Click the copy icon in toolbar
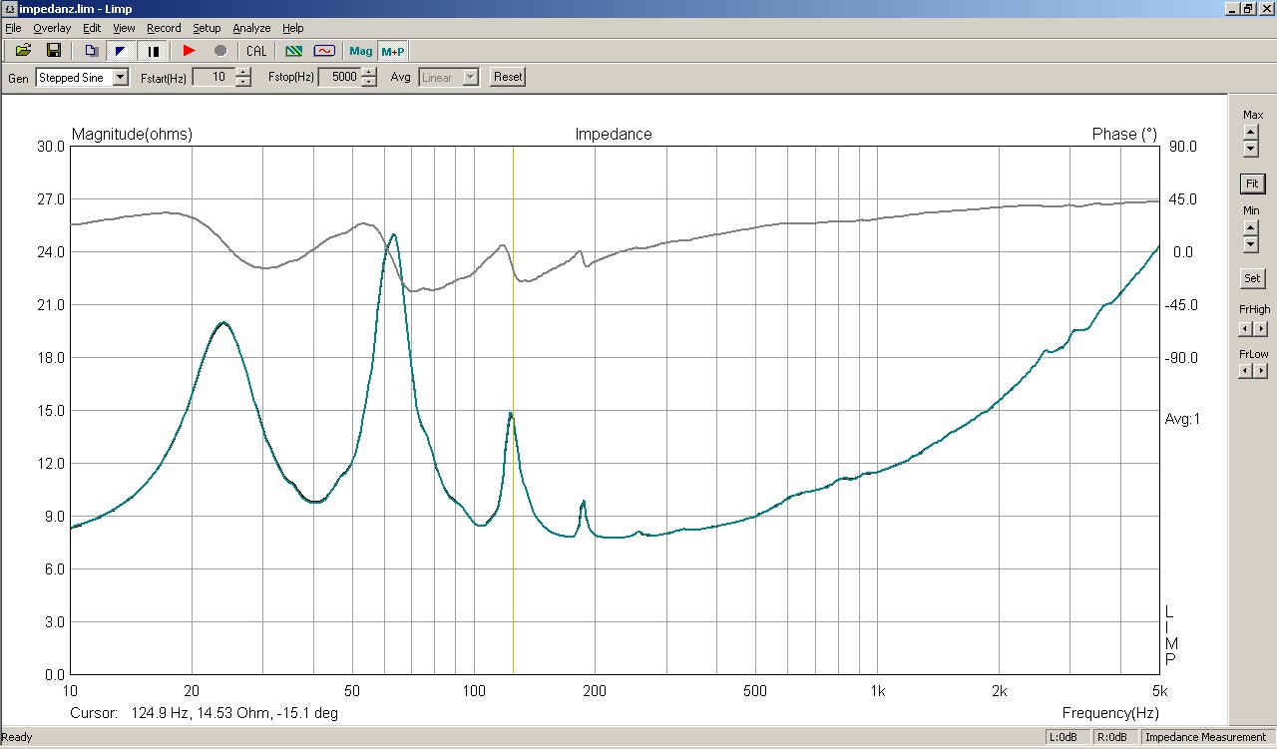The height and width of the screenshot is (749, 1277). click(91, 51)
